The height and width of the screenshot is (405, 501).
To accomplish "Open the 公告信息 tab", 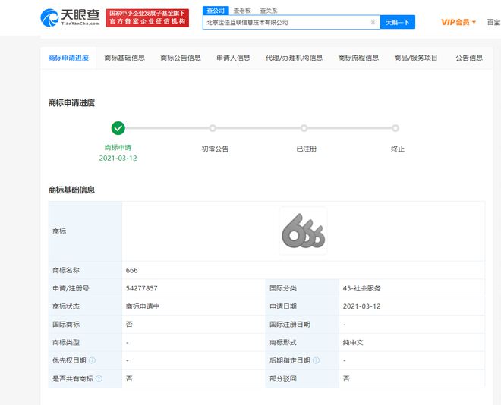I will 469,58.
